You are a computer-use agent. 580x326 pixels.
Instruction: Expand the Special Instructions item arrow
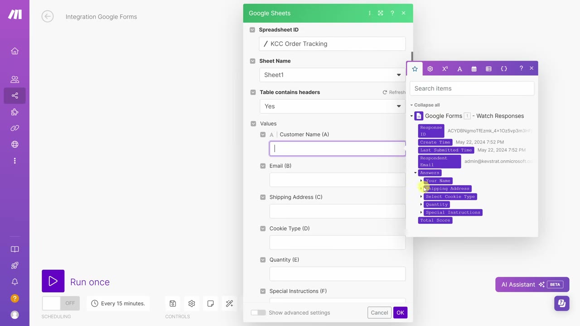421,212
